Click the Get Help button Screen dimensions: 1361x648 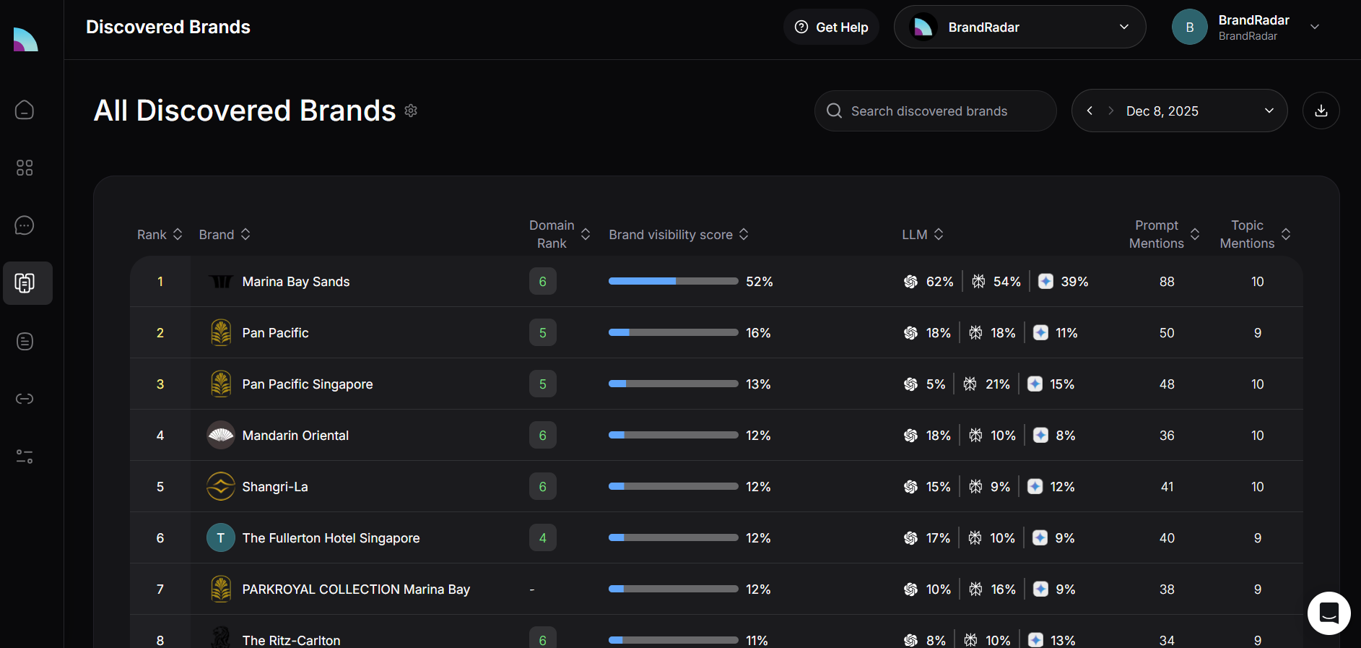(x=831, y=27)
